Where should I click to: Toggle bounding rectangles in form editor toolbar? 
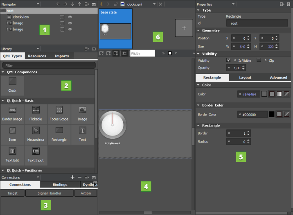click(124, 54)
